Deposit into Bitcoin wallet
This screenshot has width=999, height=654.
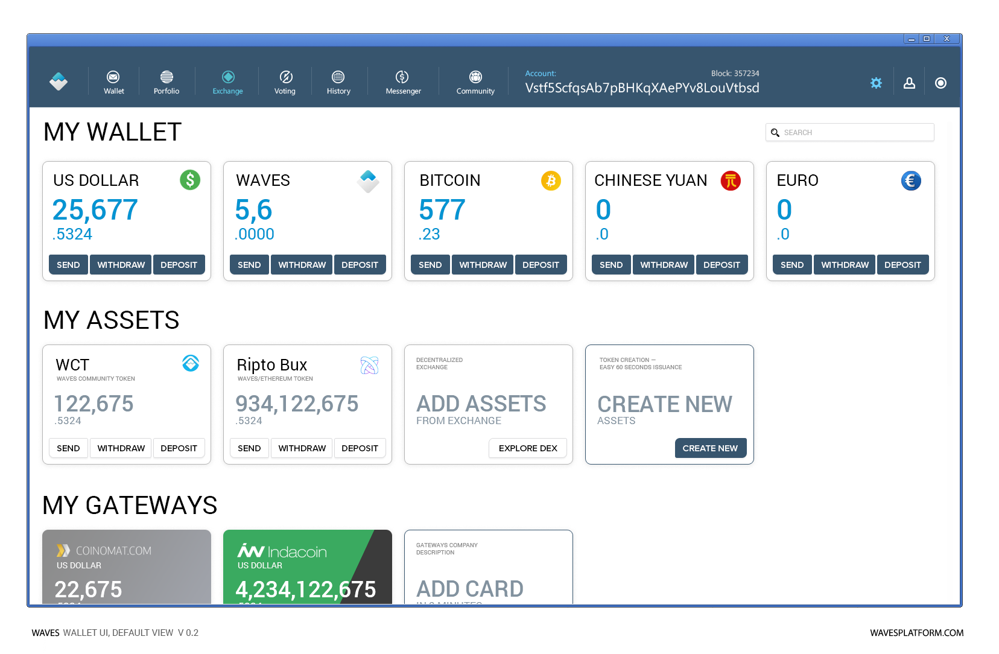point(541,265)
